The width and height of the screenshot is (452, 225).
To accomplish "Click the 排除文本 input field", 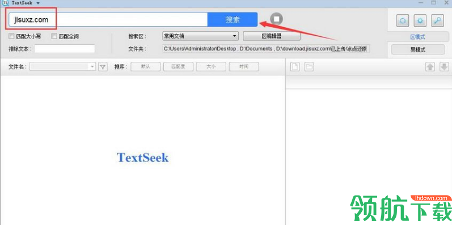I will click(x=65, y=49).
